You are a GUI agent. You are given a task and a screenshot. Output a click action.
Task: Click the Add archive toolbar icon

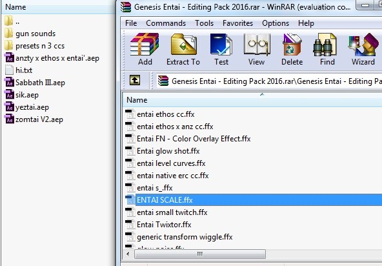[145, 45]
